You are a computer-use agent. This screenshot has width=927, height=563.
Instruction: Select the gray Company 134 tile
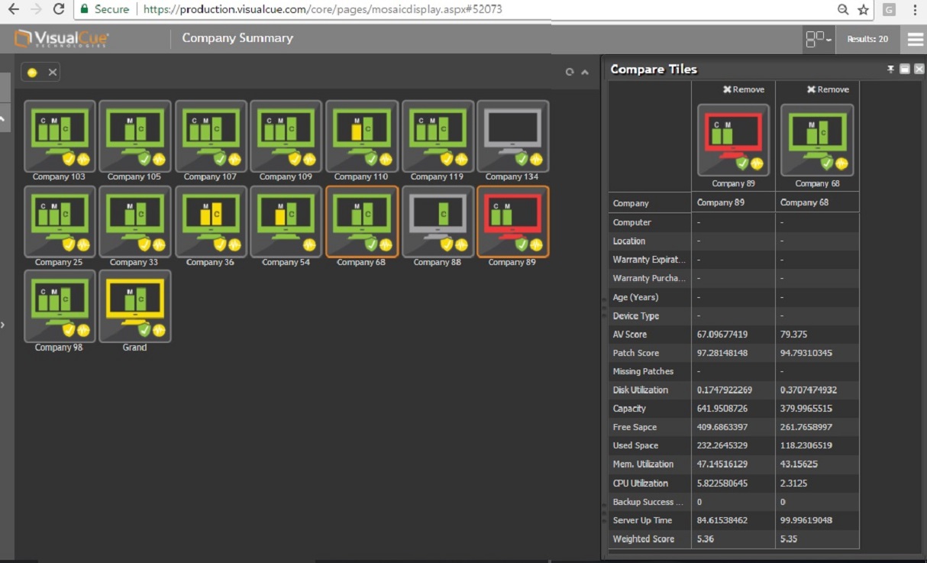click(512, 136)
